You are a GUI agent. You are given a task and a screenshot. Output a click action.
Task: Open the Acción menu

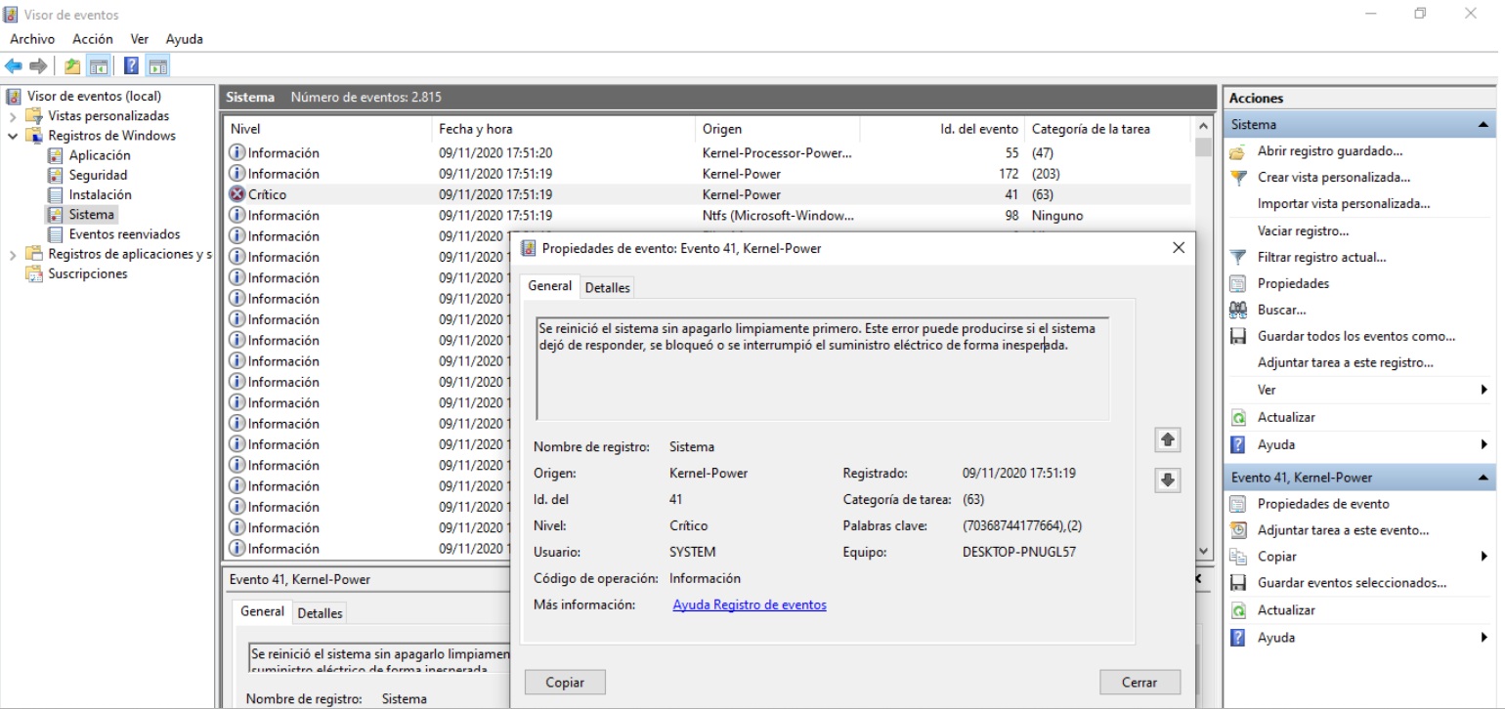tap(93, 39)
